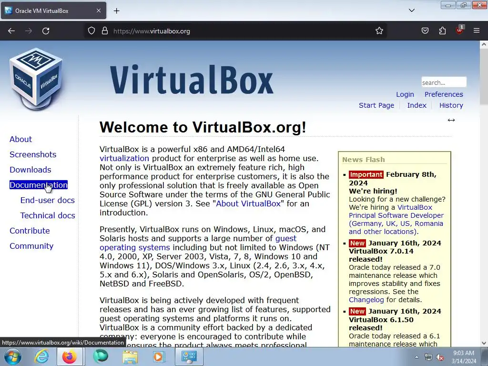Launch the media player taskbar icon
This screenshot has height=366, width=488.
tap(158, 356)
